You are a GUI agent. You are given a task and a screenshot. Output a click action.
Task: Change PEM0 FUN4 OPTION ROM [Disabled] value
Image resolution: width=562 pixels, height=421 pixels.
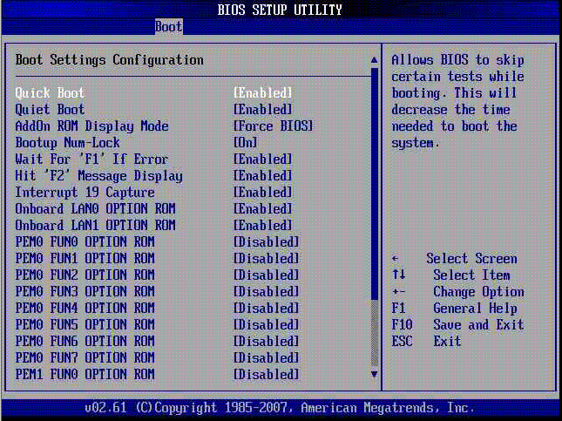coord(267,308)
